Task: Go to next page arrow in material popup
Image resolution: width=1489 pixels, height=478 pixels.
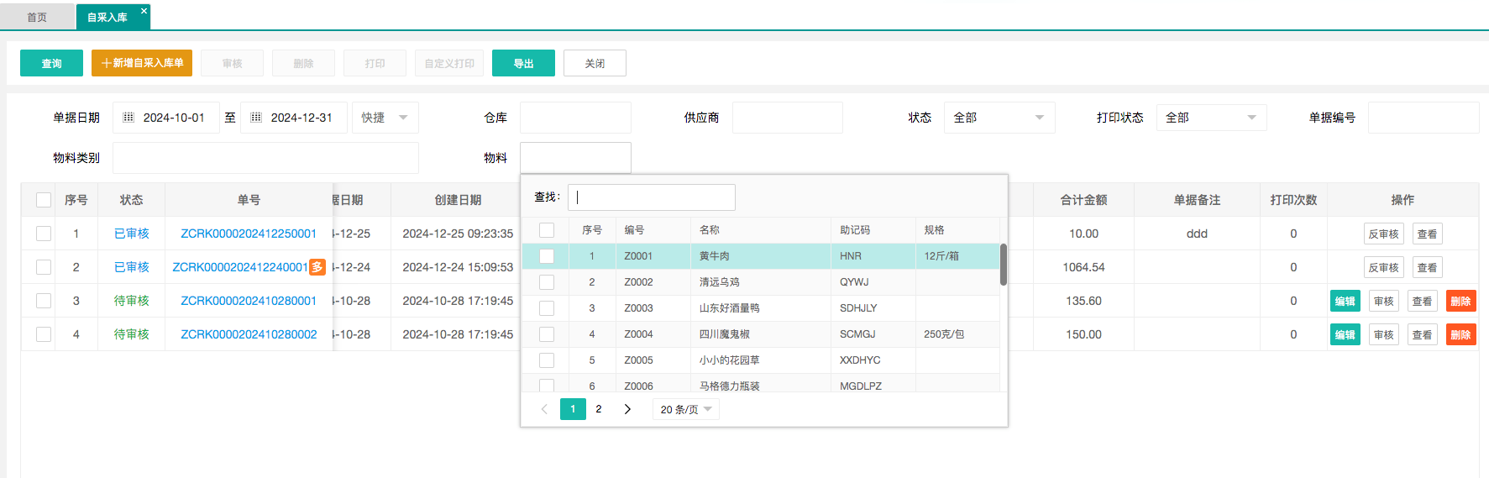Action: point(627,409)
